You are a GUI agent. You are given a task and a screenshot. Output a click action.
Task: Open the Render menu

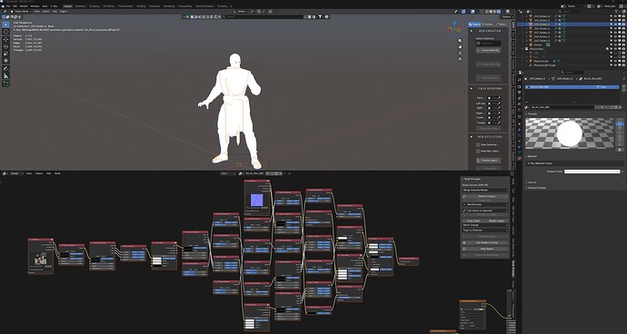tap(24, 6)
